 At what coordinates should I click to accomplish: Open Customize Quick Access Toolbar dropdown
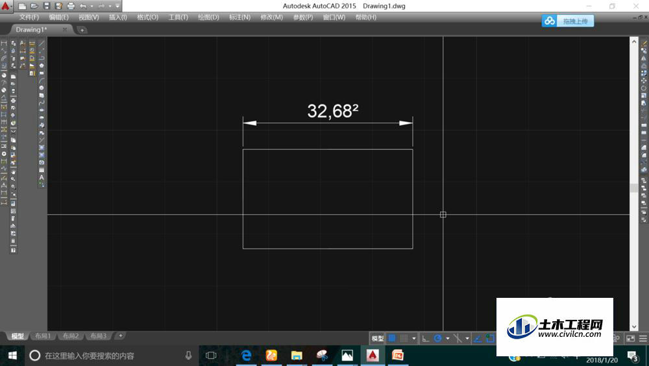pyautogui.click(x=117, y=6)
